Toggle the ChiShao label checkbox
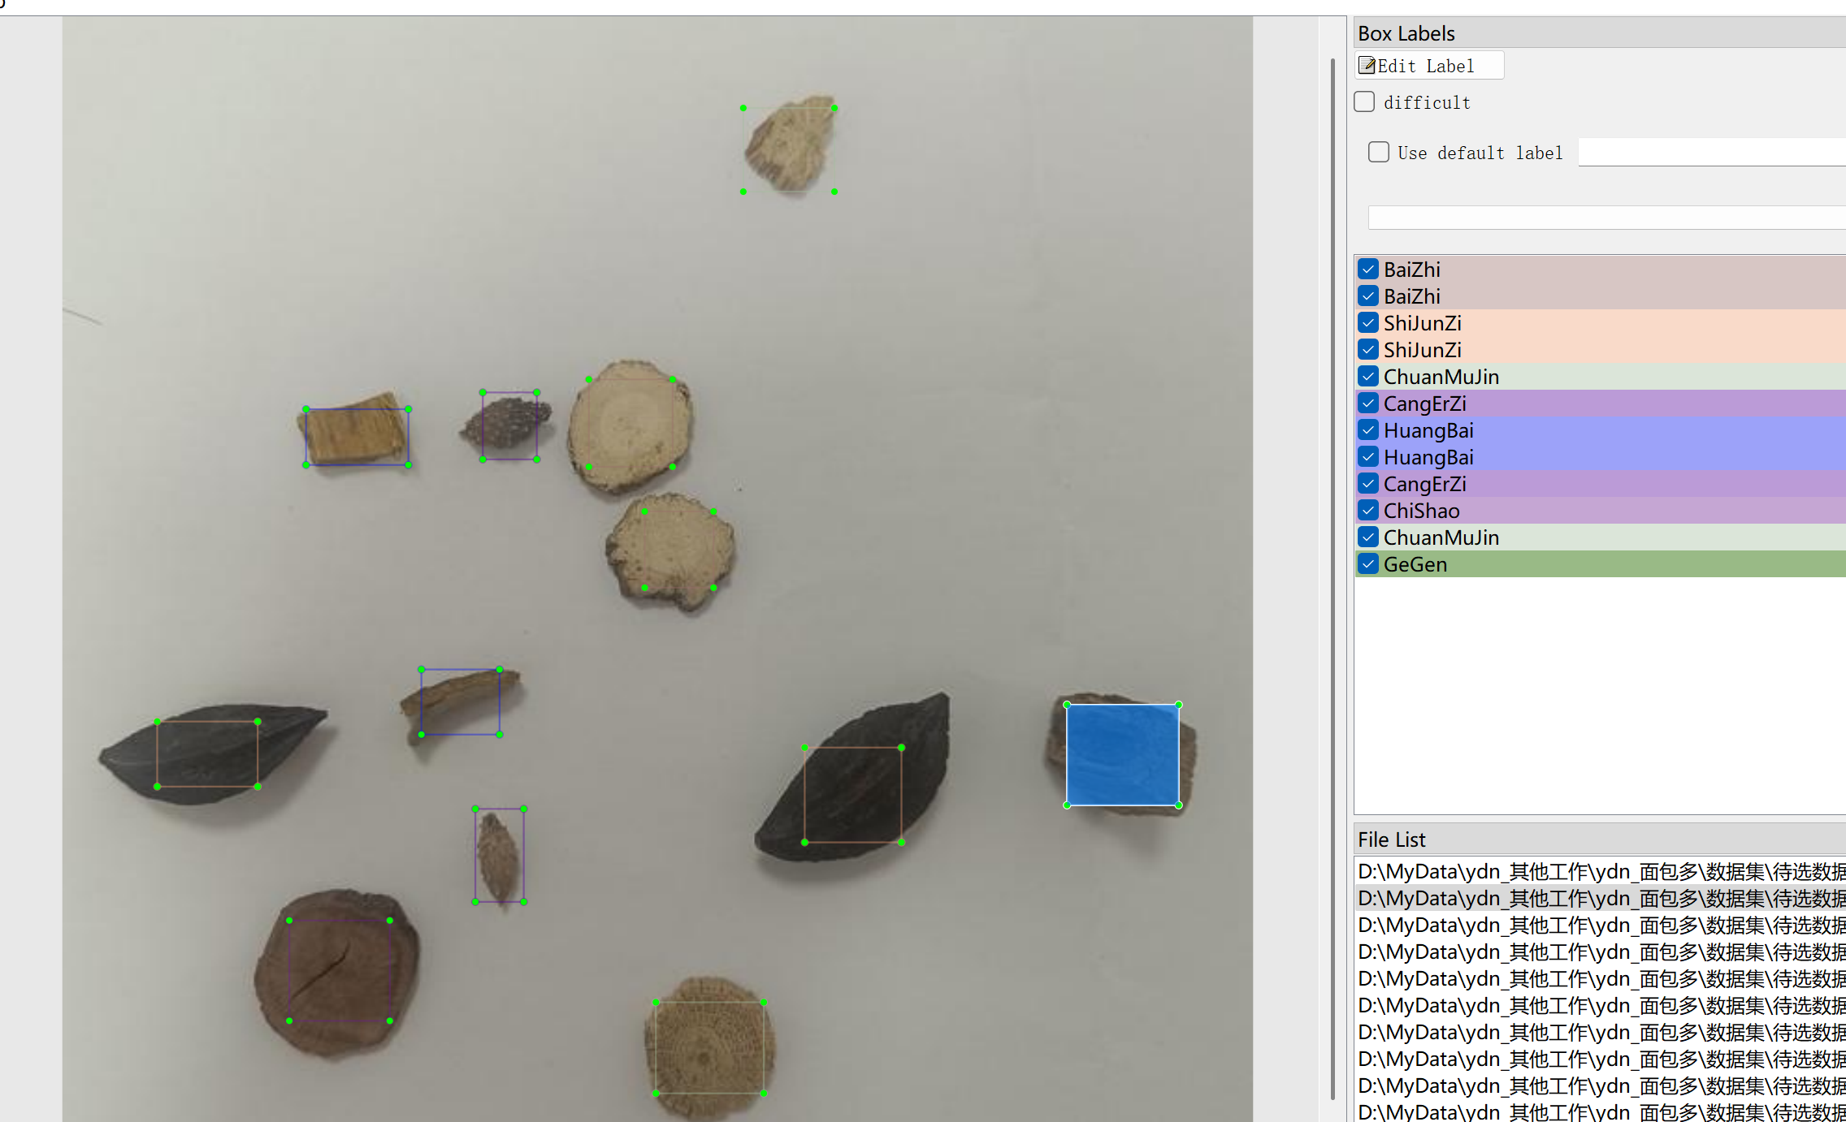 coord(1368,511)
